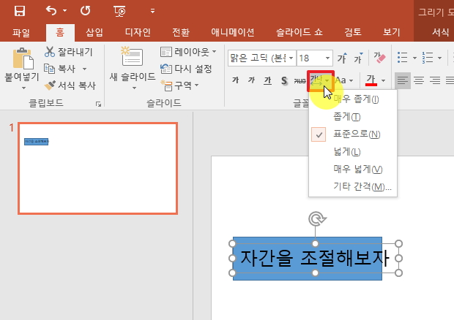Toggle italic formatting
This screenshot has height=320, width=454.
(251, 80)
